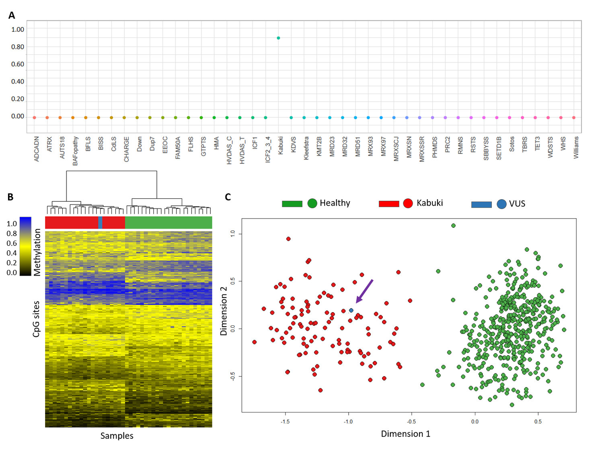Click the "Samples" label under heatmap

tap(117, 436)
